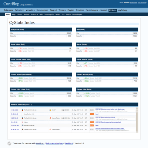Screen dimensions: 148x148
Task: Click the grey BLOG badge in the first visit row
Action: click(92, 110)
